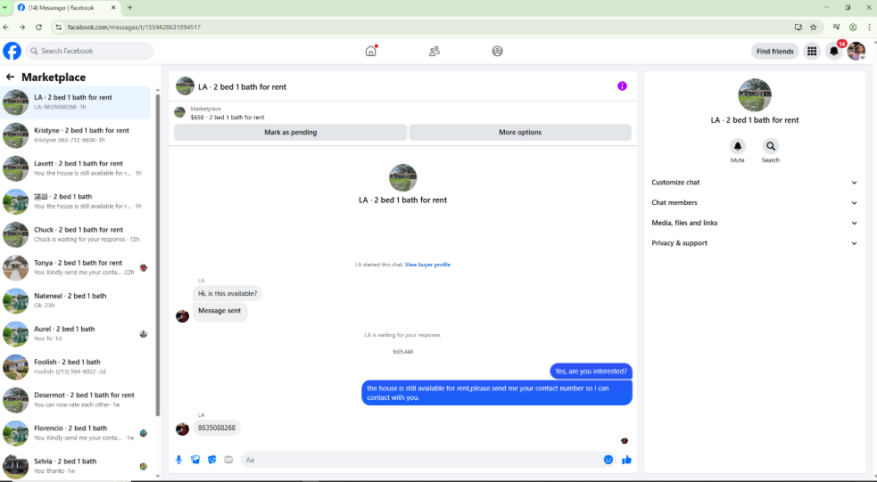Open the Menu grid icon
Viewport: 877px width, 482px height.
point(812,51)
